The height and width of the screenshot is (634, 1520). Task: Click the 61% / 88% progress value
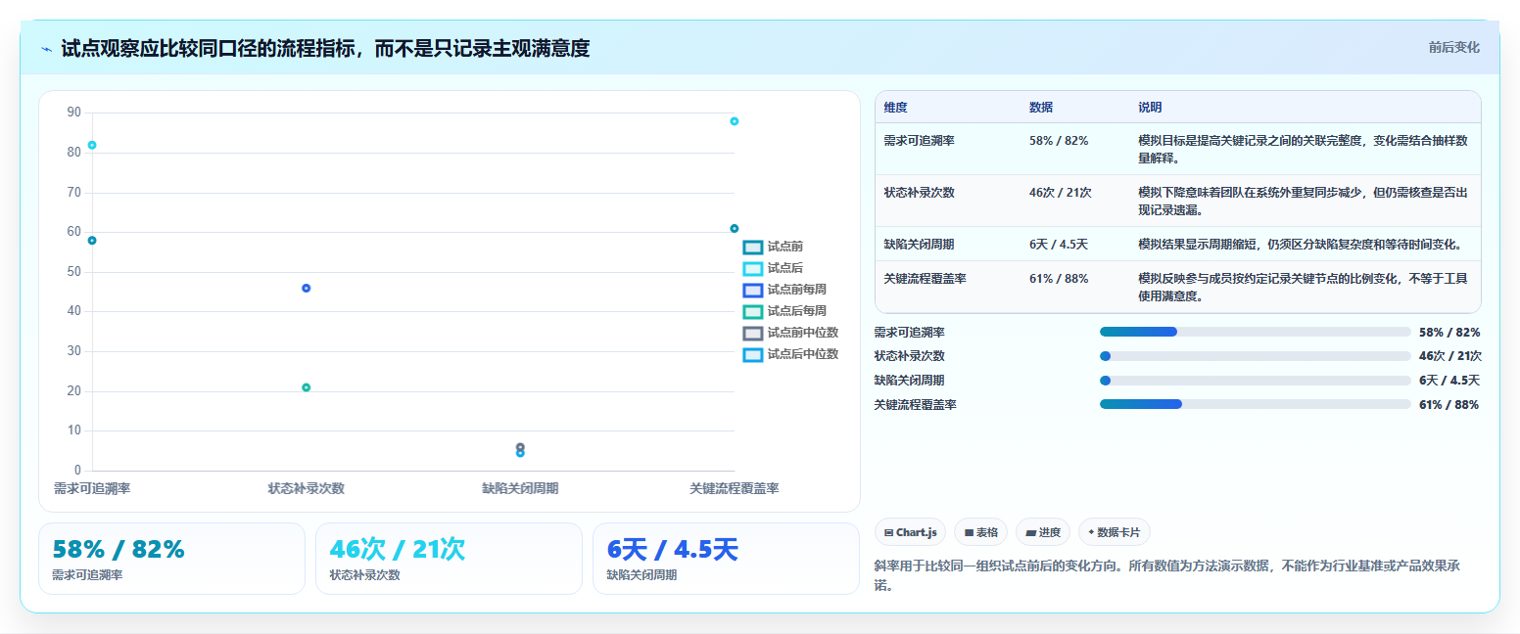tap(1449, 405)
